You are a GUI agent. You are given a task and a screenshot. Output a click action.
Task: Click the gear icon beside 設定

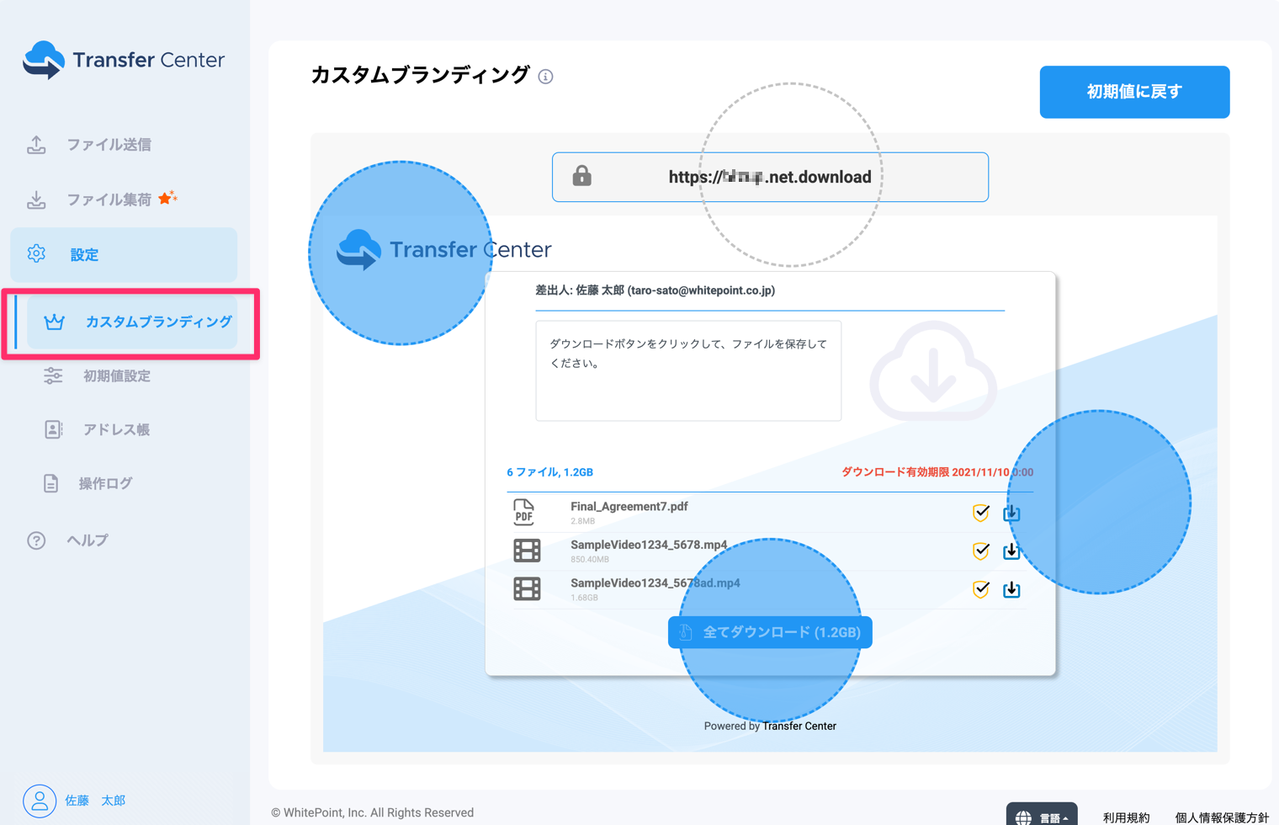(x=36, y=253)
